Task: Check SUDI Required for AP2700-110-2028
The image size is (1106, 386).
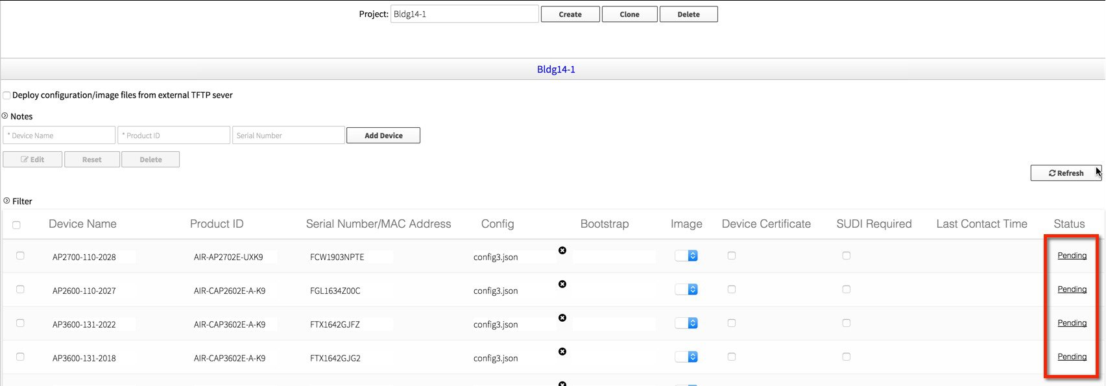Action: pyautogui.click(x=847, y=256)
